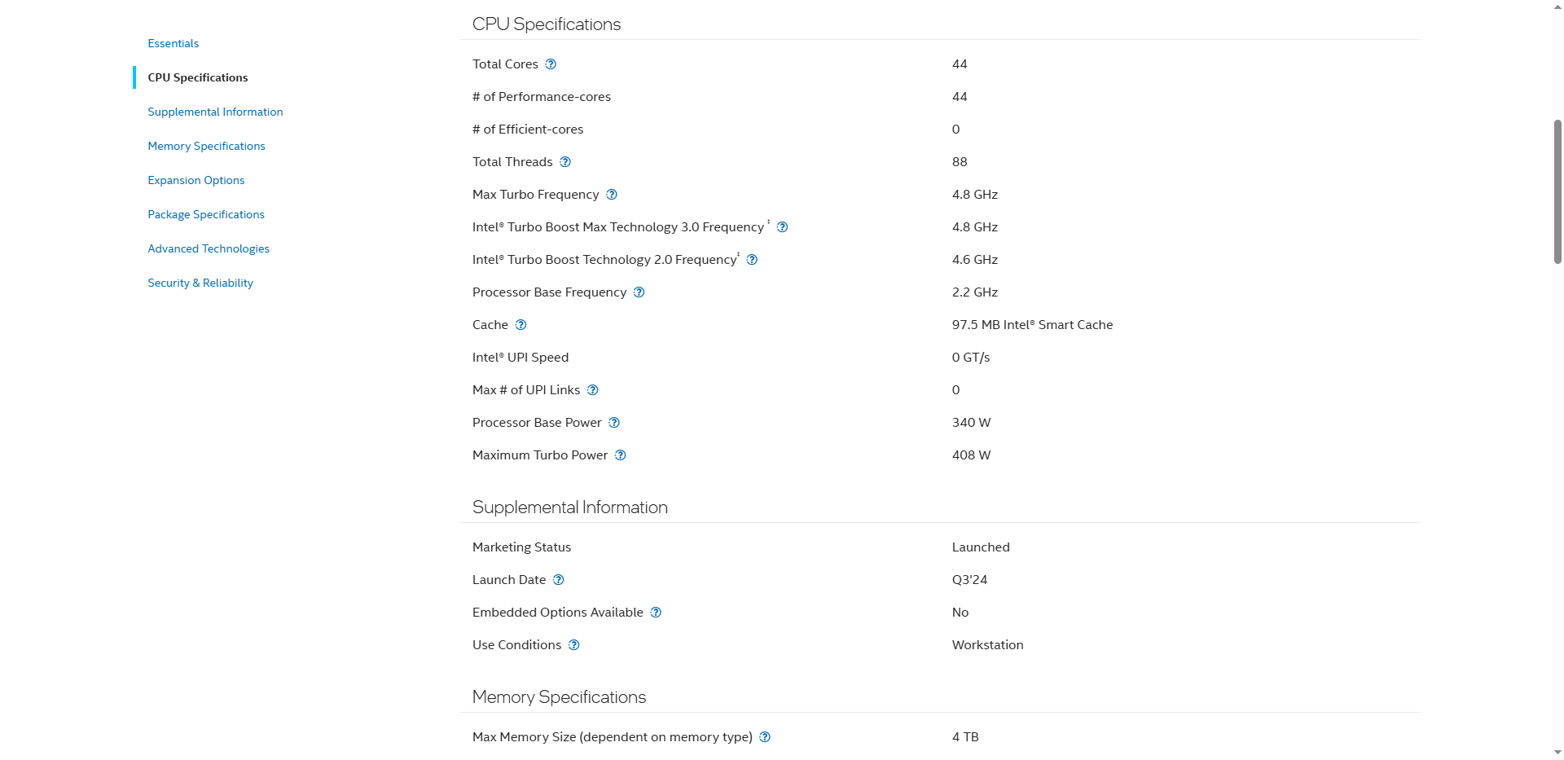Open the Cache info icon
Screen dimensions: 1564x760
tap(521, 325)
